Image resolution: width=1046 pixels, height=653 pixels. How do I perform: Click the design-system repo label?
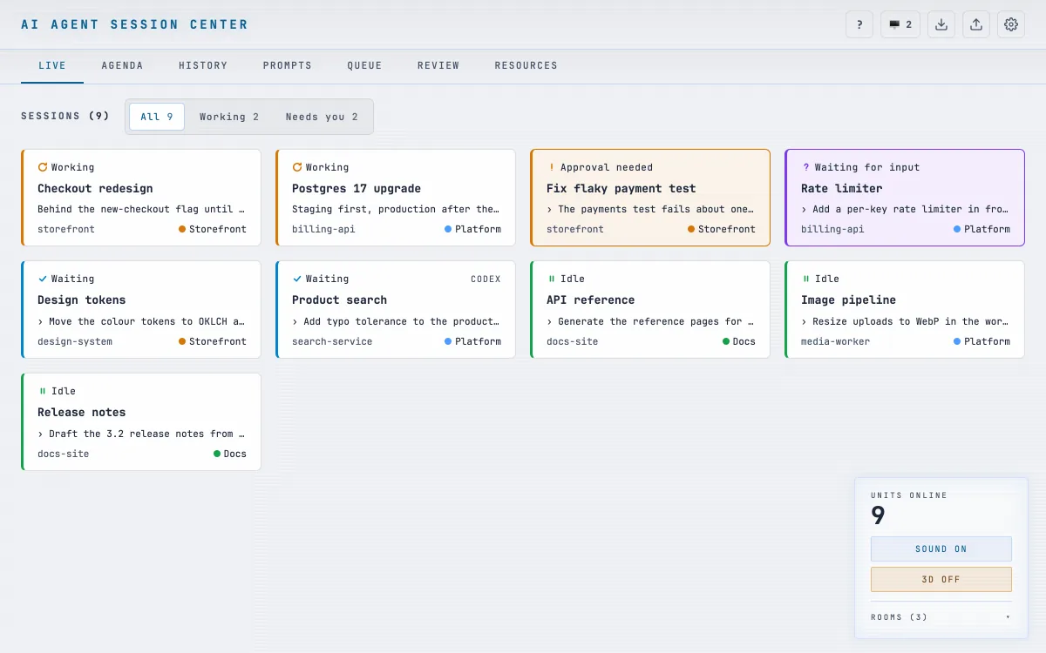coord(75,341)
